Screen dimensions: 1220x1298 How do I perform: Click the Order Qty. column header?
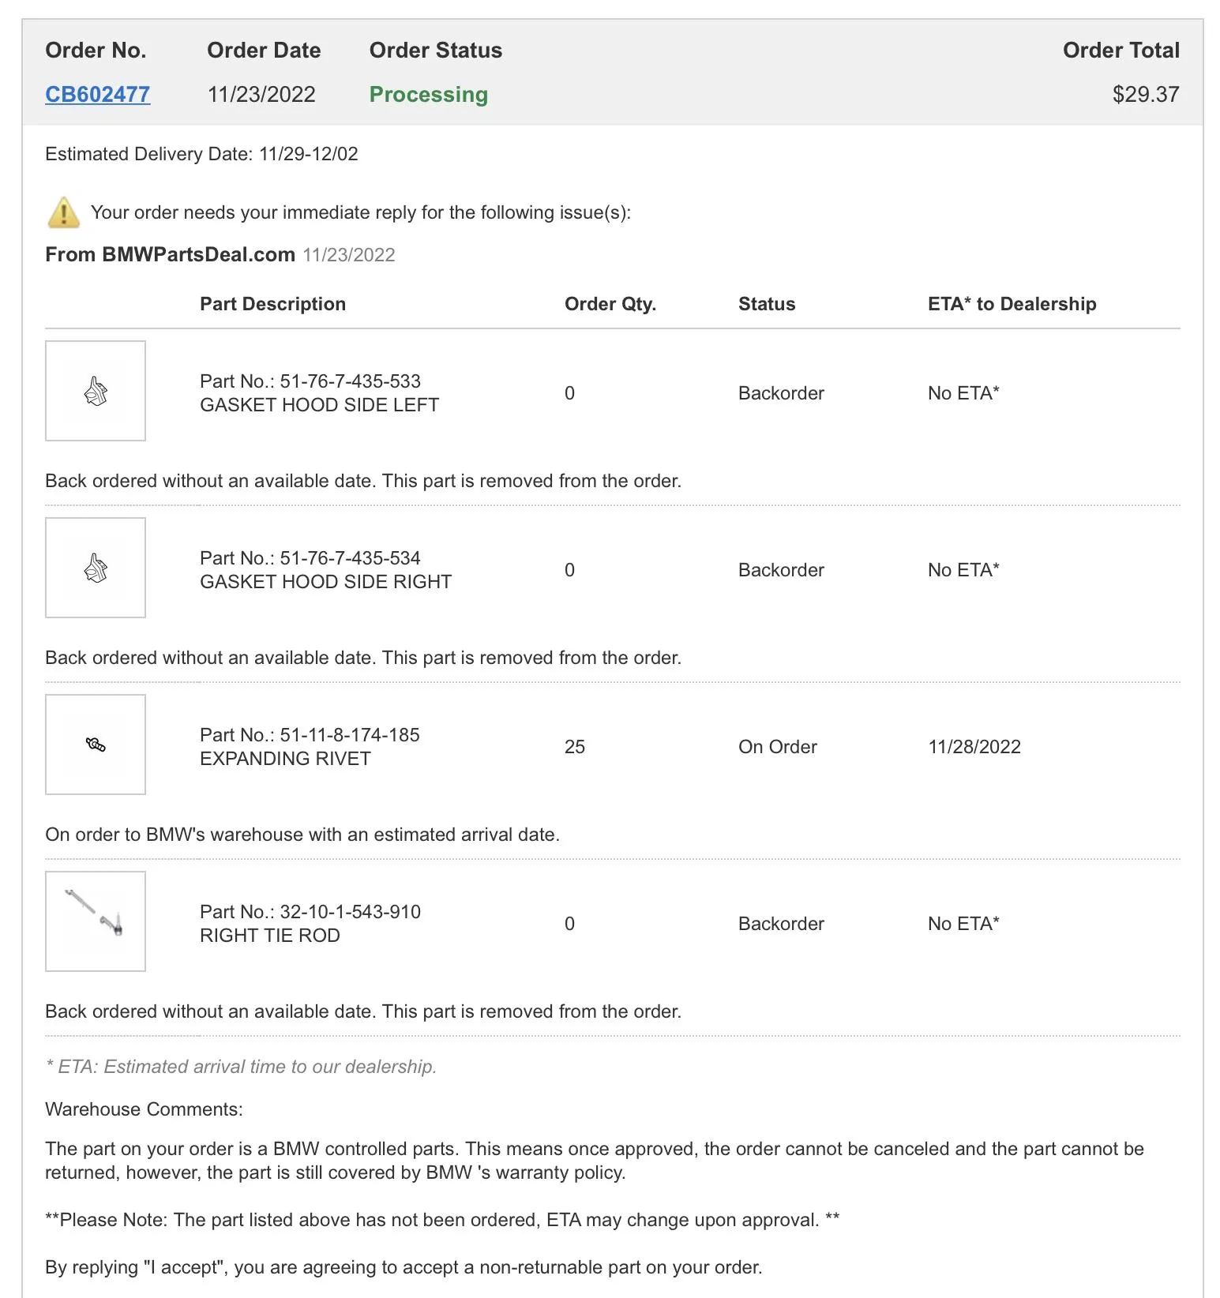tap(610, 304)
